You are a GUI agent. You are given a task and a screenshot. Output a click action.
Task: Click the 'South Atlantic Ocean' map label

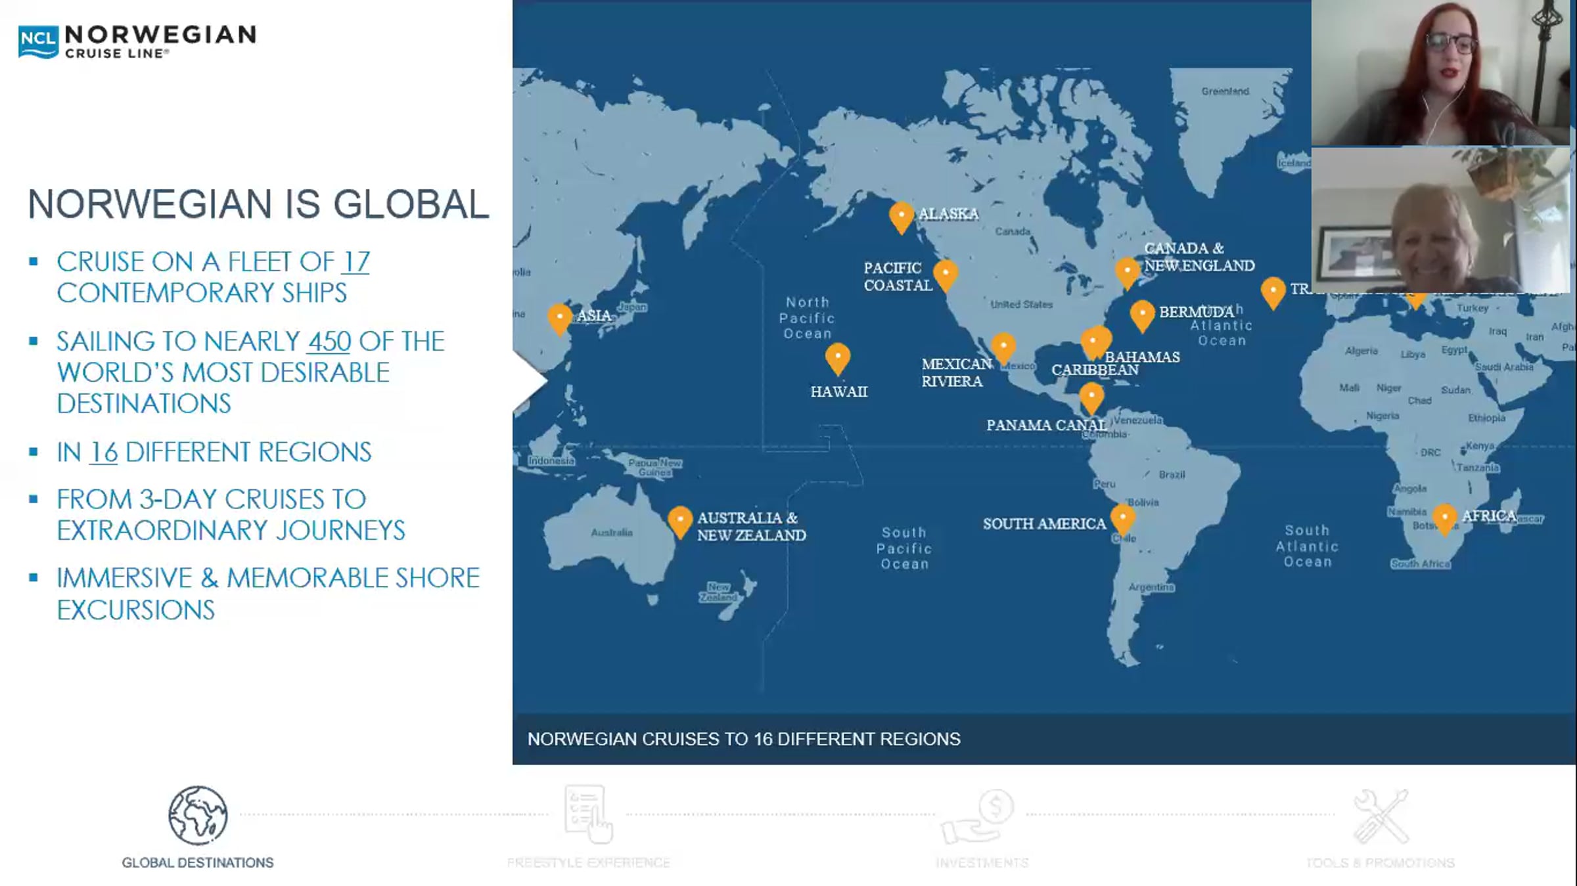[1308, 546]
